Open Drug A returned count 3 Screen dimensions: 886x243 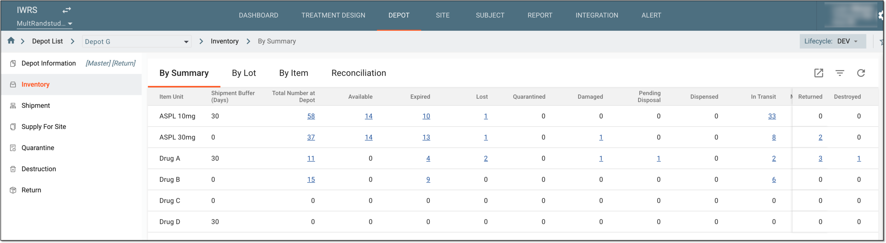(x=820, y=158)
